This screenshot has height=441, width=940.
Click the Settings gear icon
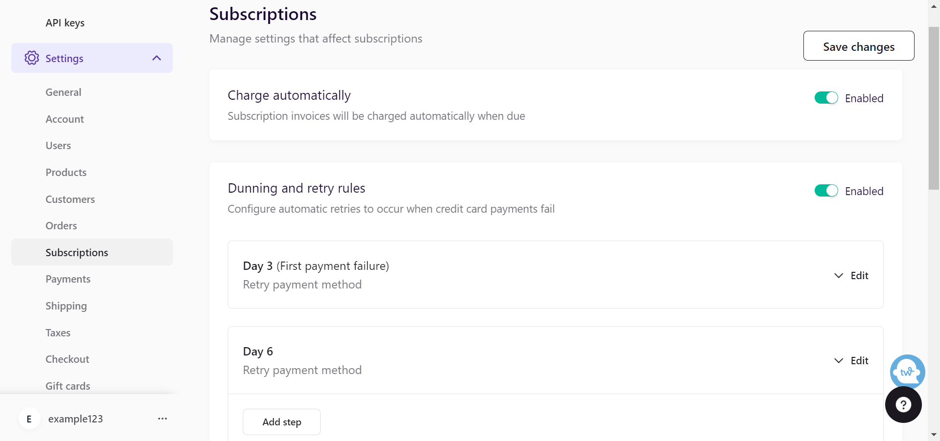(32, 58)
